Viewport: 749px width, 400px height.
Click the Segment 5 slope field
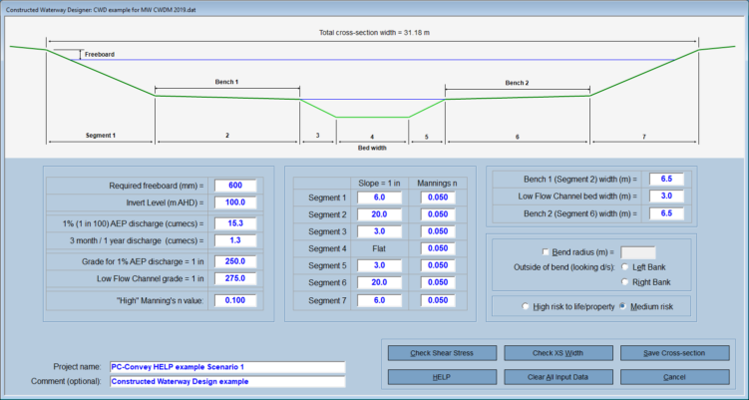pos(379,265)
